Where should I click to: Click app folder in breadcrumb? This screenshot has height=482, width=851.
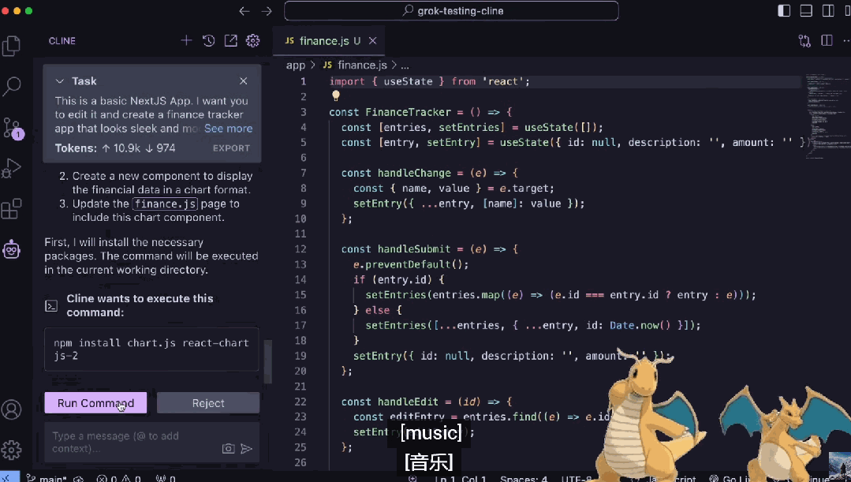point(295,65)
